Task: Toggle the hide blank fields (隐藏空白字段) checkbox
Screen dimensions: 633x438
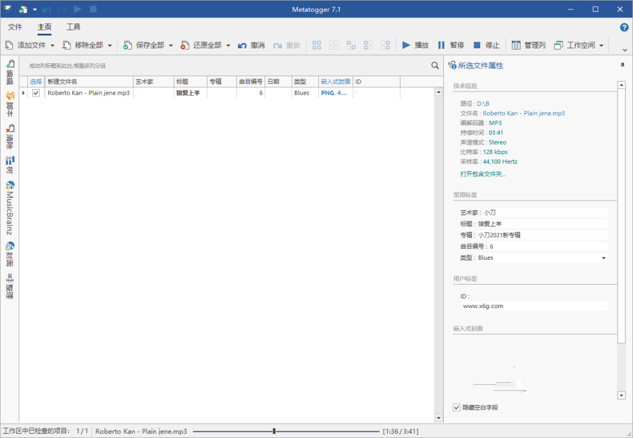Action: pos(457,407)
